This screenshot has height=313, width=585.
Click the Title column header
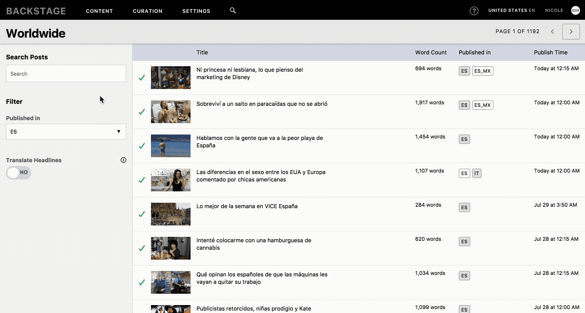click(x=202, y=52)
